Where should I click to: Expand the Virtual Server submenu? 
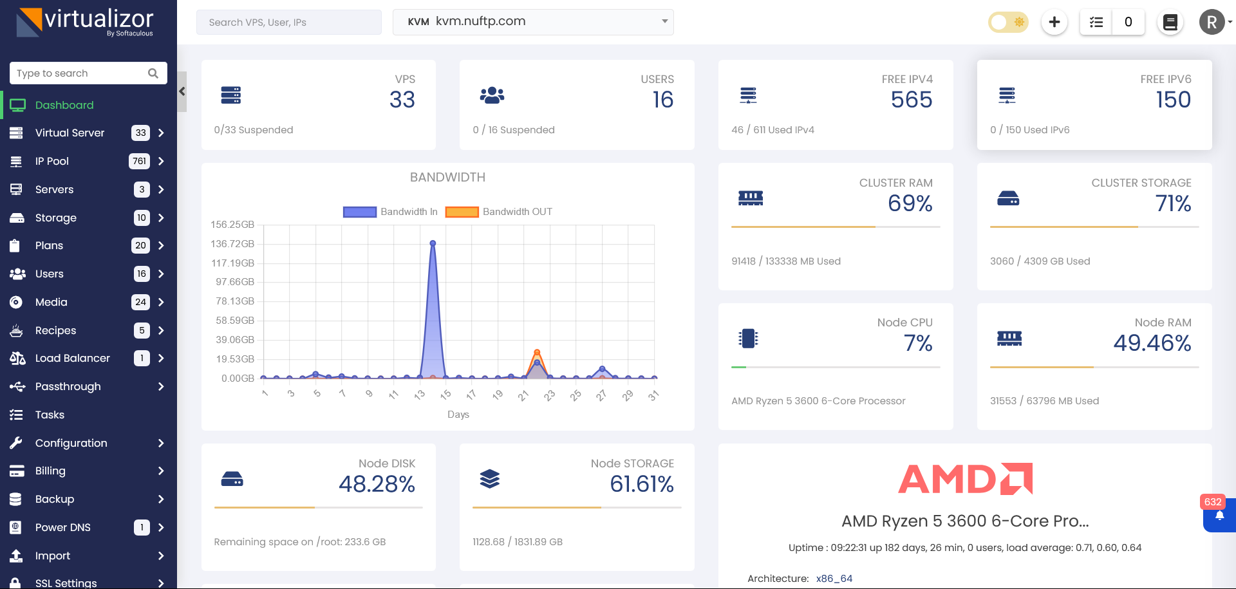161,133
